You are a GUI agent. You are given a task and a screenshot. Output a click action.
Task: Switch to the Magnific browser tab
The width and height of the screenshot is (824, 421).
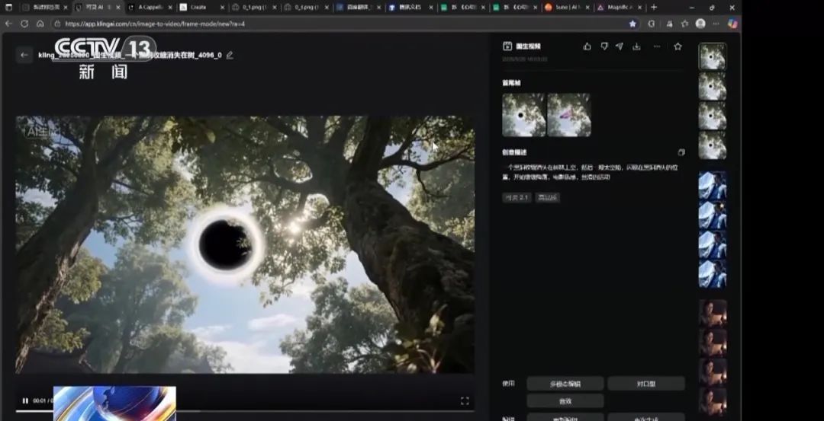(x=616, y=7)
